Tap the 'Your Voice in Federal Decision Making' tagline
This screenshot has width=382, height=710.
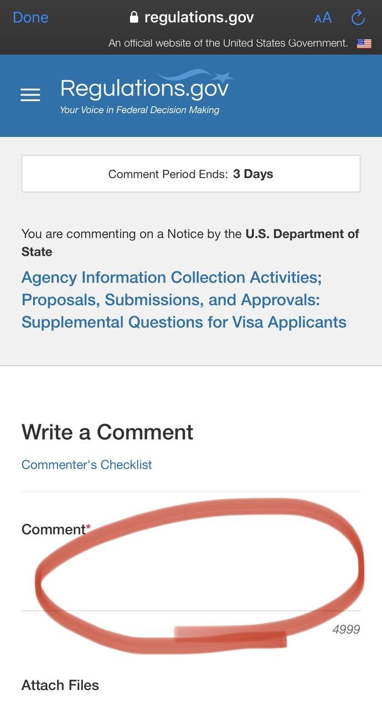point(140,110)
